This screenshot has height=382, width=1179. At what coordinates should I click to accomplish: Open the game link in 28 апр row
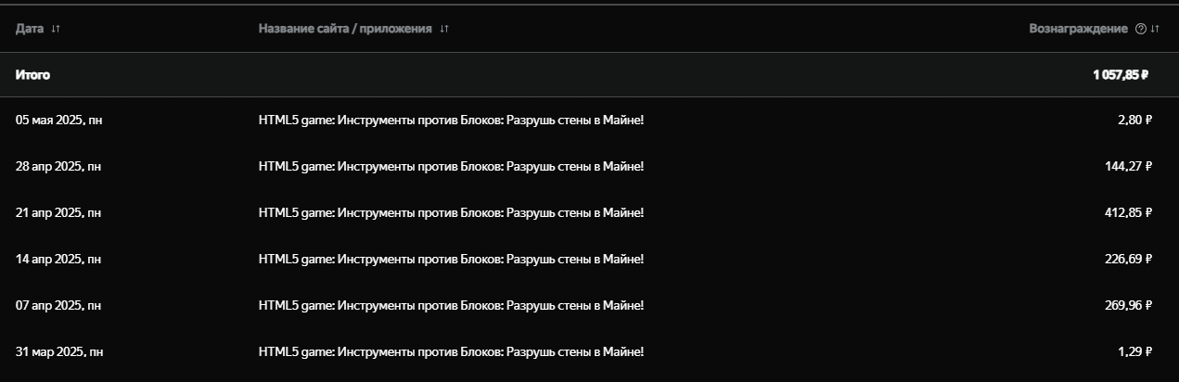(x=451, y=166)
